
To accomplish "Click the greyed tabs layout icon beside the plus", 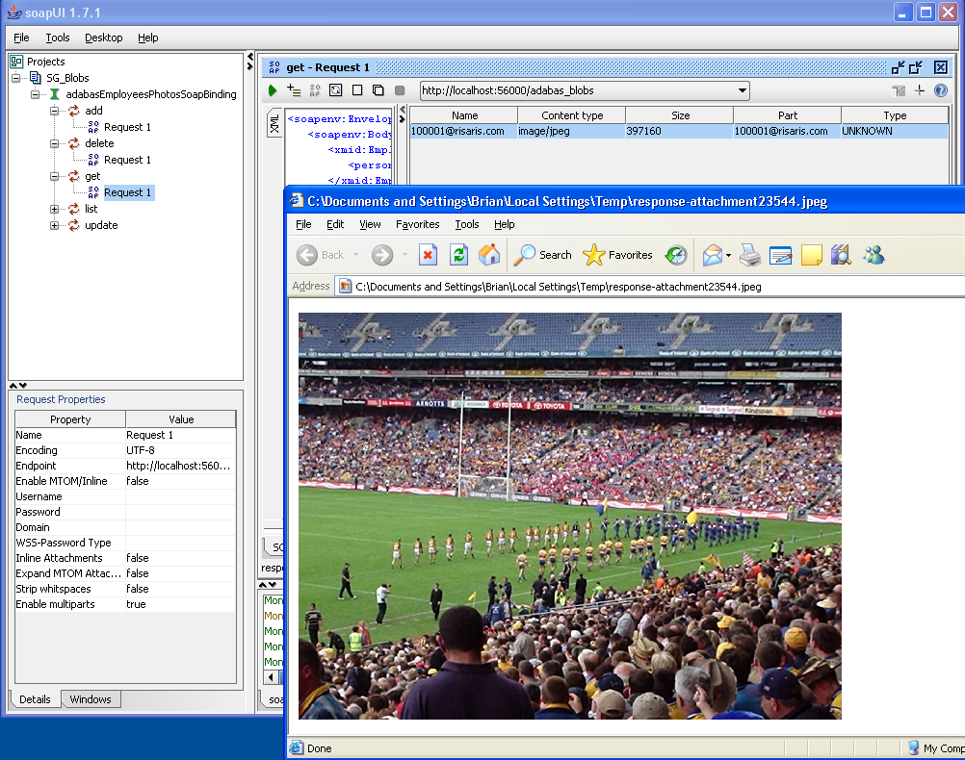I will [x=899, y=91].
